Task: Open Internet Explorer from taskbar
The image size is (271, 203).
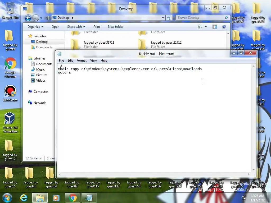Action: 24,198
